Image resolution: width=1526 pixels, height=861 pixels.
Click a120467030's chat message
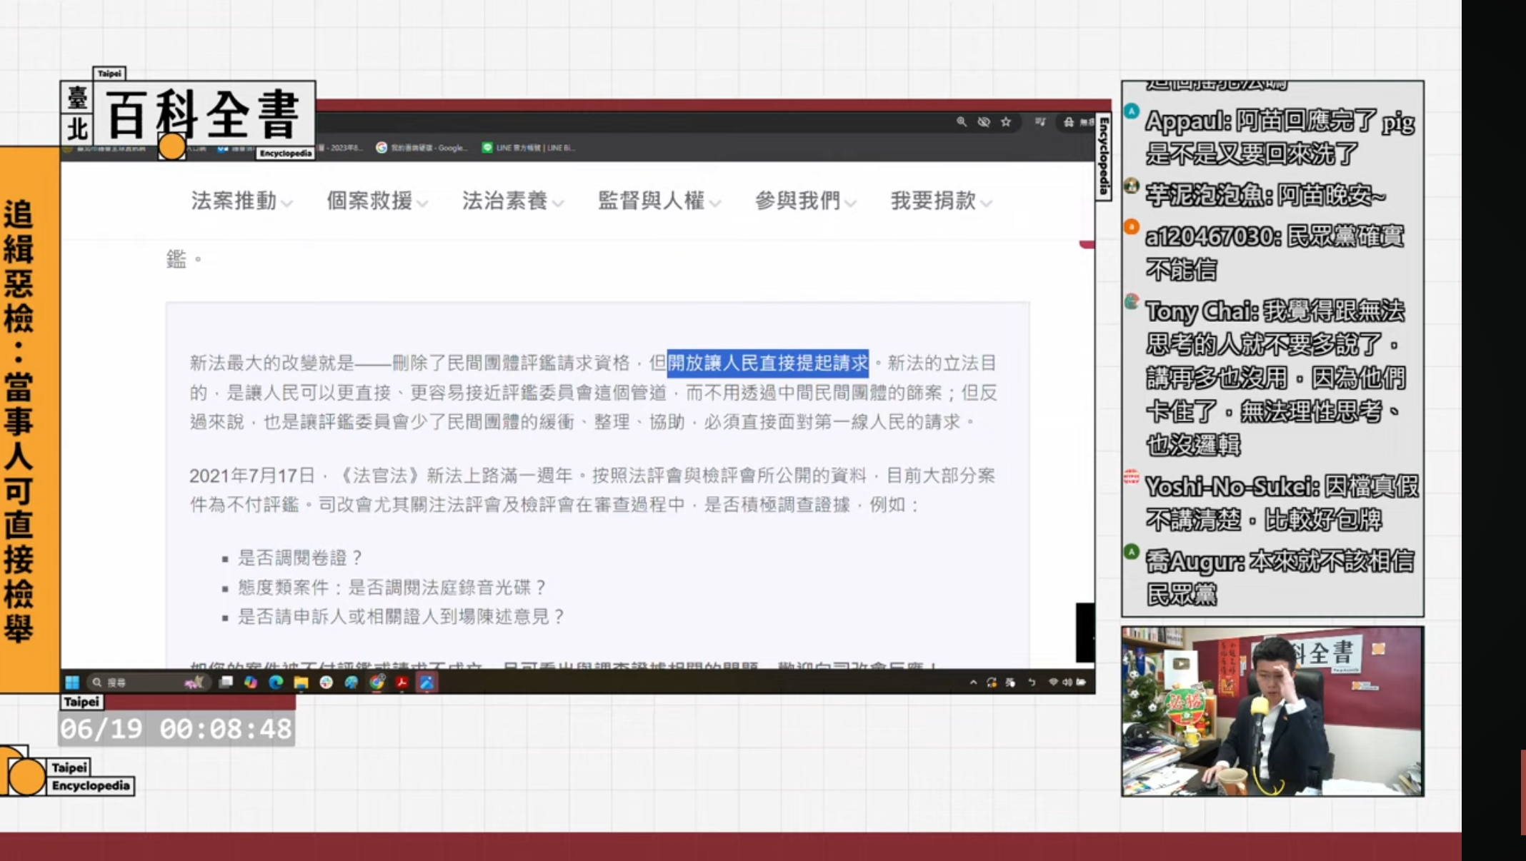point(1275,253)
